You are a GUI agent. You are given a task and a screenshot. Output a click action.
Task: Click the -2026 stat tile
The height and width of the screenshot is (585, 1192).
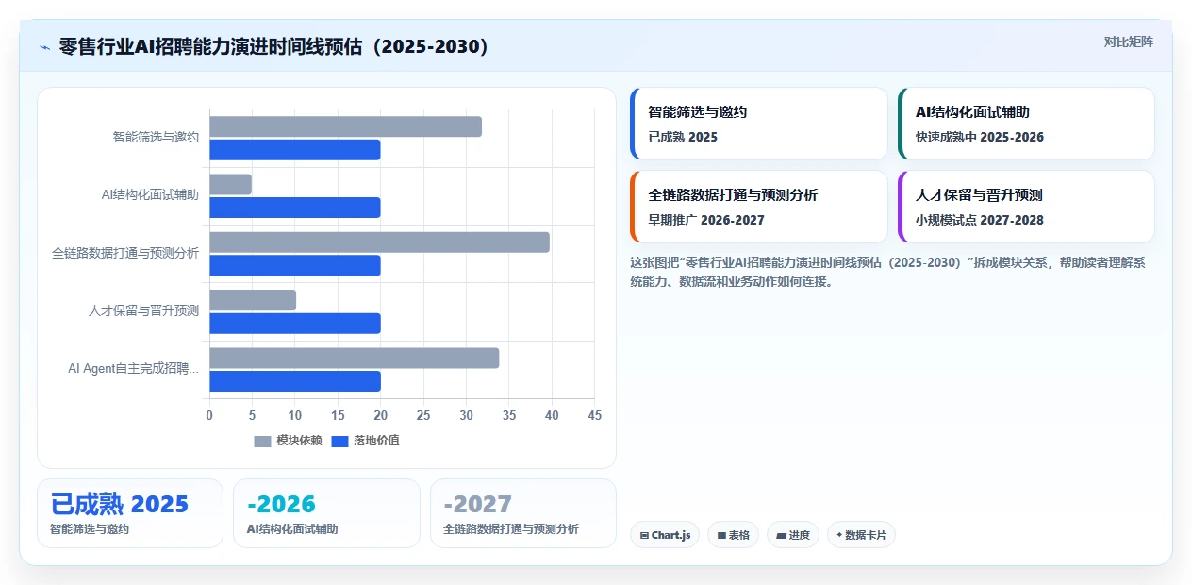pos(326,513)
